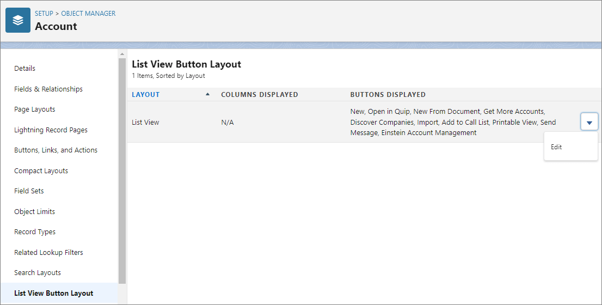Open Page Layouts section
The height and width of the screenshot is (305, 602).
coord(34,109)
